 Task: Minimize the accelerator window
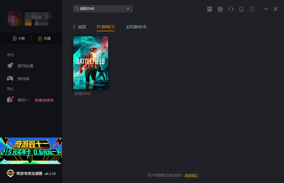tap(266, 9)
